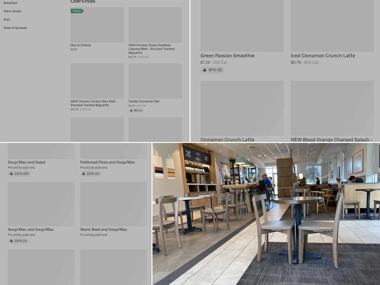The height and width of the screenshot is (285, 380).
Task: Open Iced Cinnamon Crunch Latte item
Action: (x=323, y=56)
